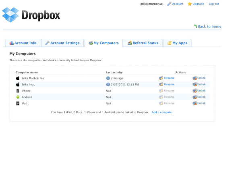Go to the My Apps tab
232x181 pixels.
tap(177, 43)
